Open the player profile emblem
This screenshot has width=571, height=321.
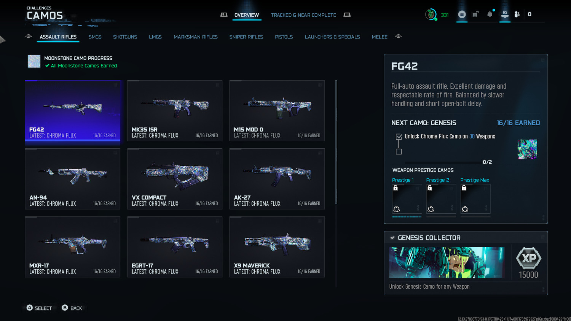pyautogui.click(x=431, y=14)
